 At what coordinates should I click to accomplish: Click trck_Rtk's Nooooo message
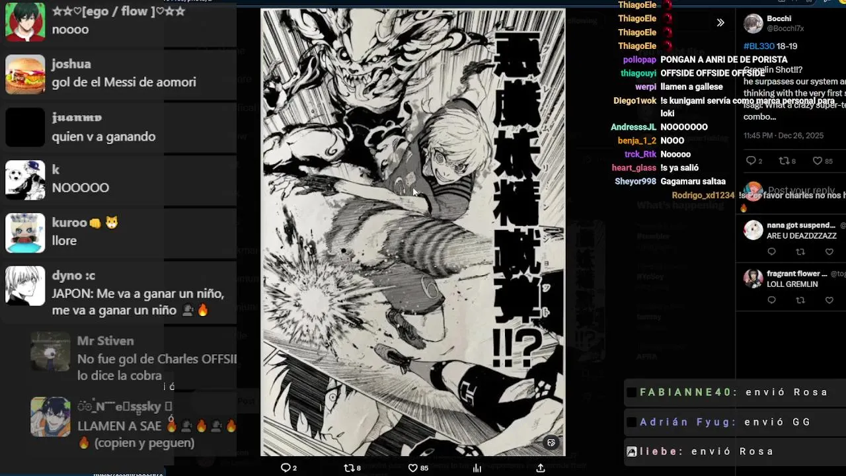tap(675, 154)
